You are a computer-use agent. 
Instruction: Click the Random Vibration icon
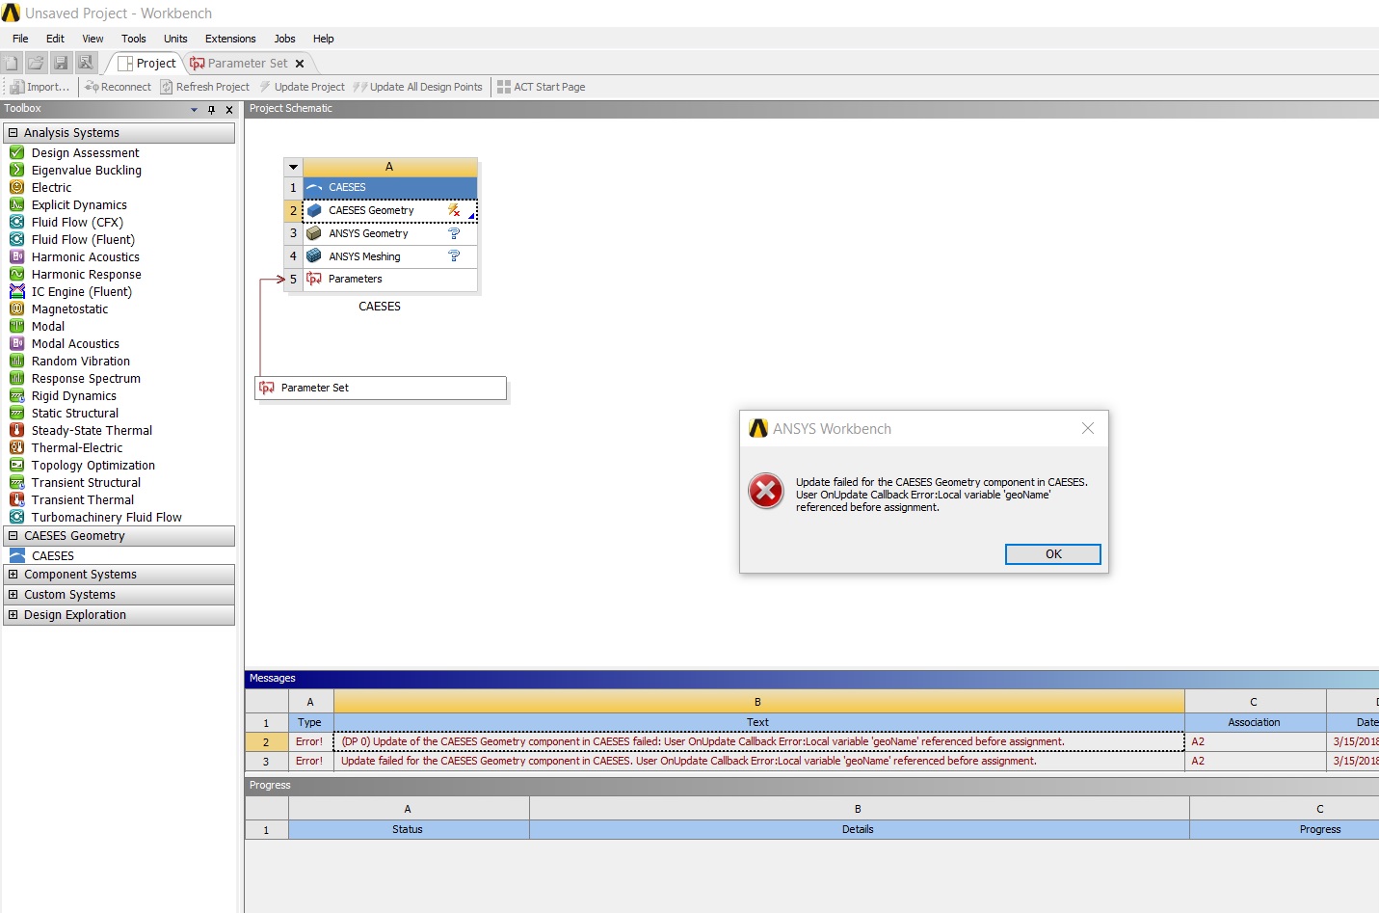(x=16, y=361)
